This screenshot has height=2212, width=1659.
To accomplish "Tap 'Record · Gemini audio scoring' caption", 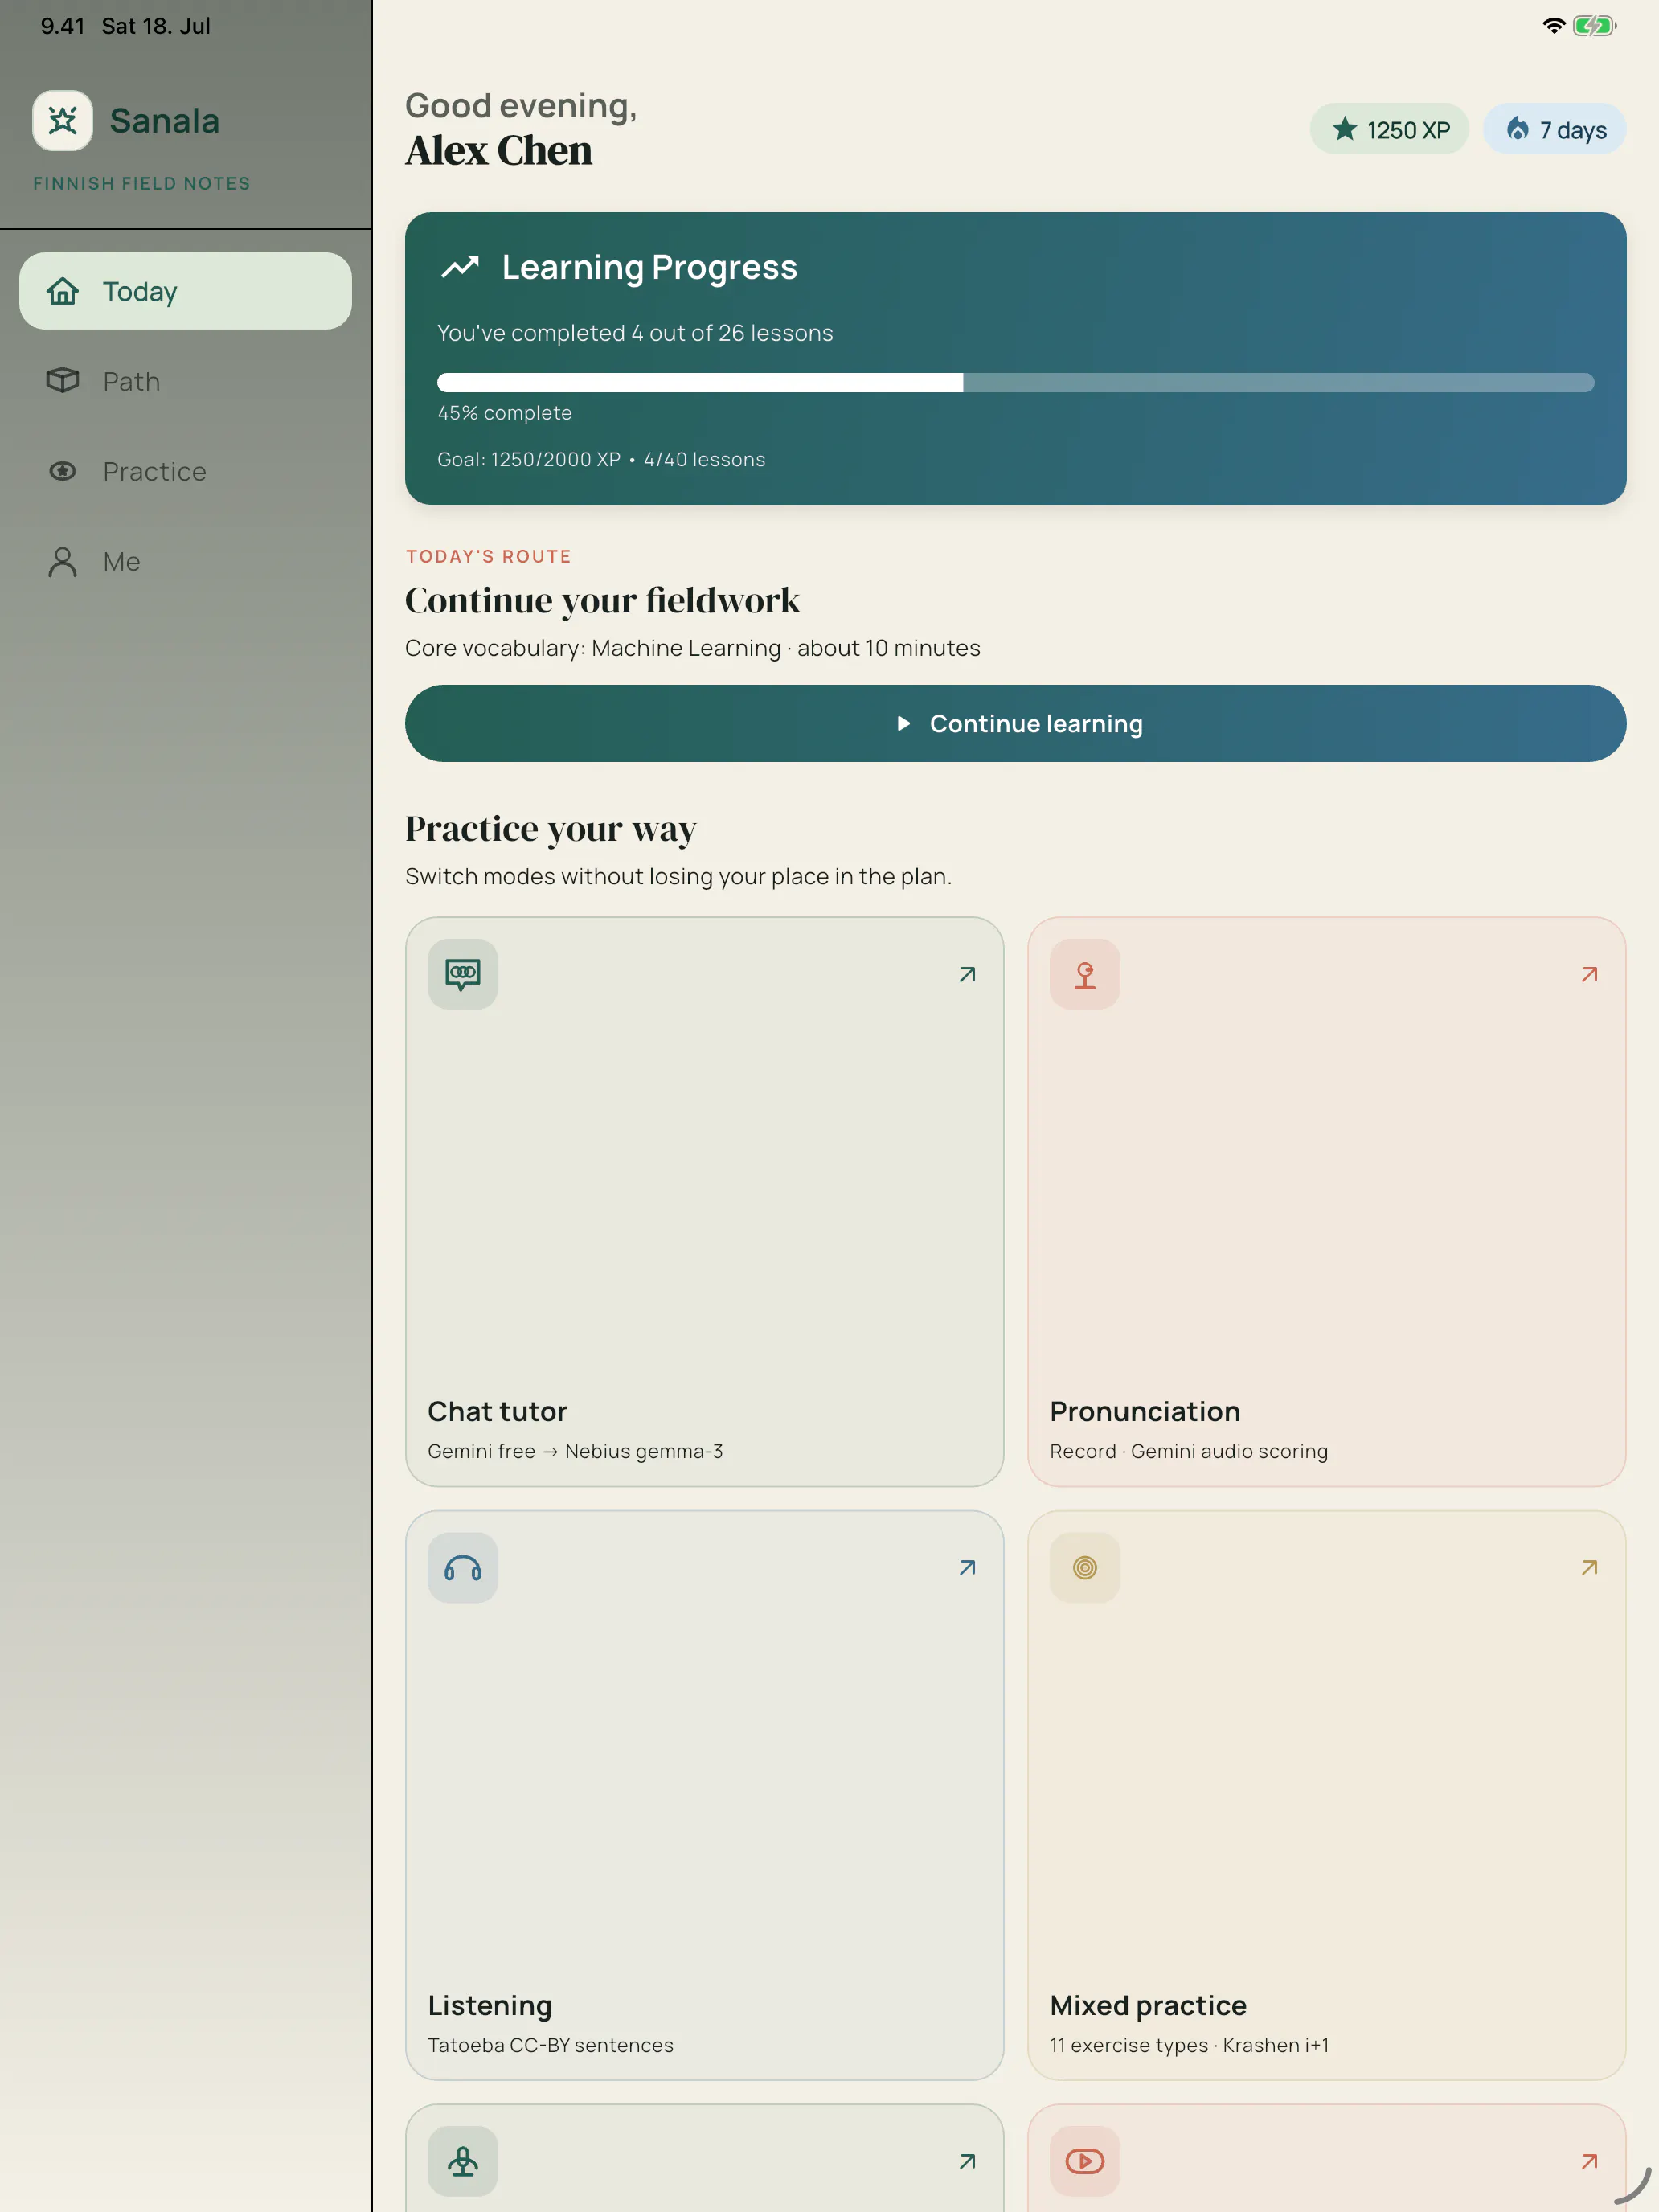I will click(1189, 1451).
